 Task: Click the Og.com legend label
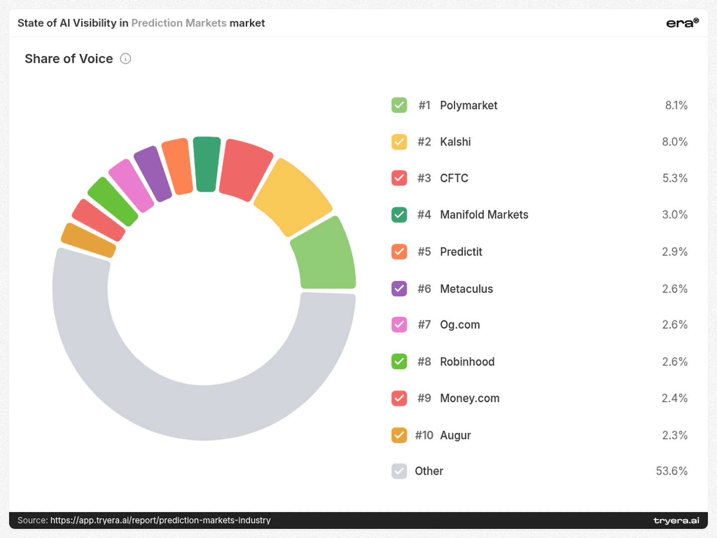tap(460, 325)
